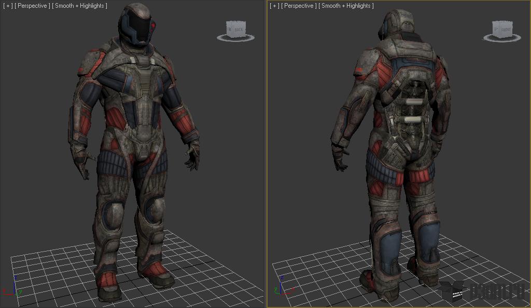531x308 pixels.
Task: Click the compass ring under the left ViewCube
Action: click(236, 39)
